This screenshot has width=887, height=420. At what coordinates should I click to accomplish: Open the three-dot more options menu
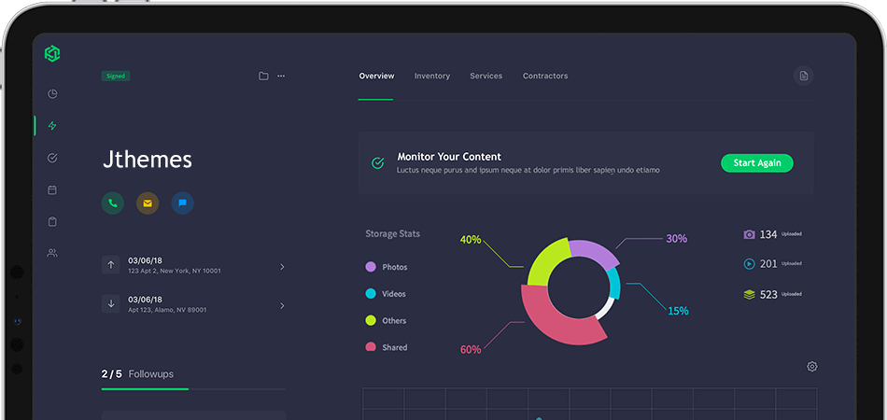(281, 76)
